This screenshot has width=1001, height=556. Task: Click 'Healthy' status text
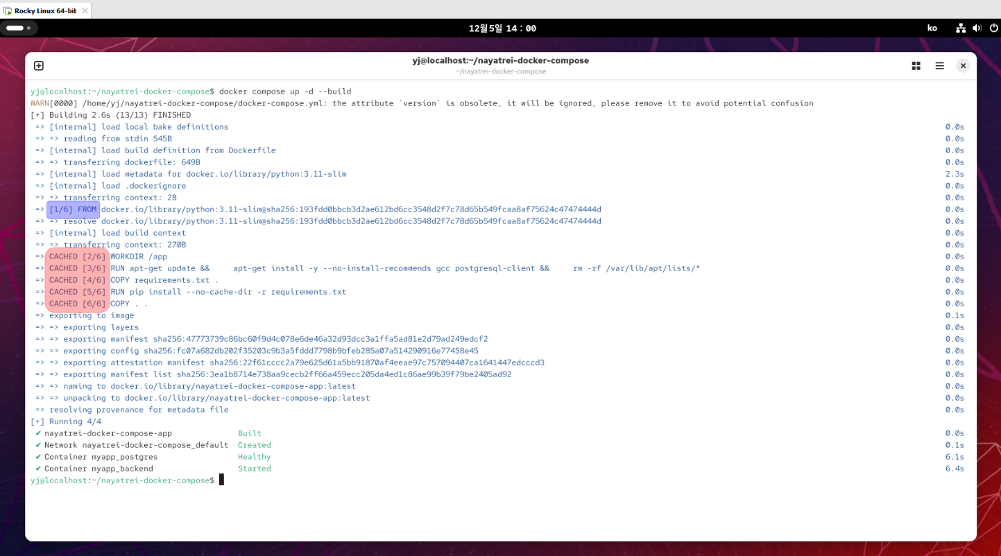coord(255,457)
